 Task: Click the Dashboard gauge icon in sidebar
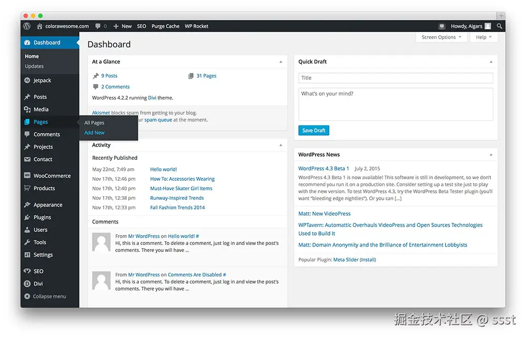coord(27,43)
